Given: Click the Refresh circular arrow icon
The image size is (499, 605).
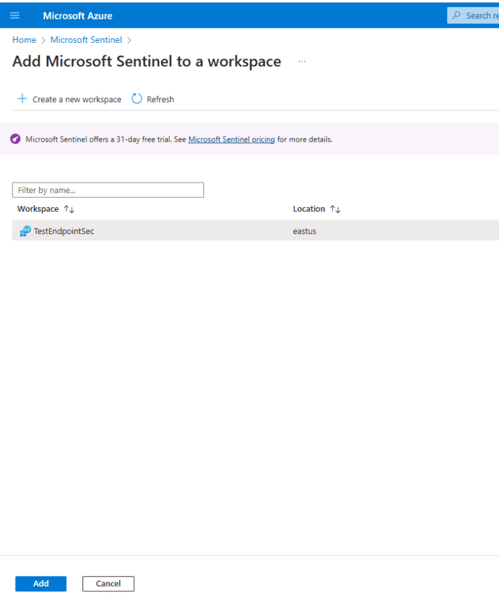Looking at the screenshot, I should tap(136, 99).
